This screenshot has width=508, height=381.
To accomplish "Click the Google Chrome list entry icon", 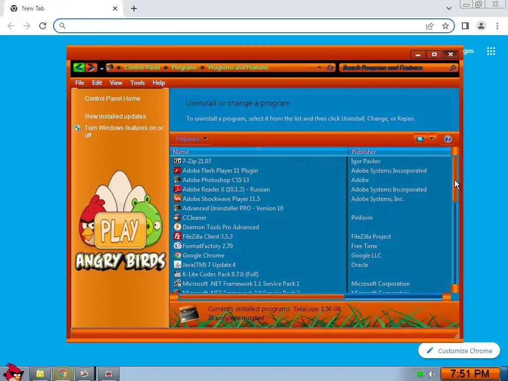I will 177,255.
